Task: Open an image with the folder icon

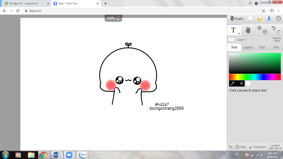Action: [260, 18]
